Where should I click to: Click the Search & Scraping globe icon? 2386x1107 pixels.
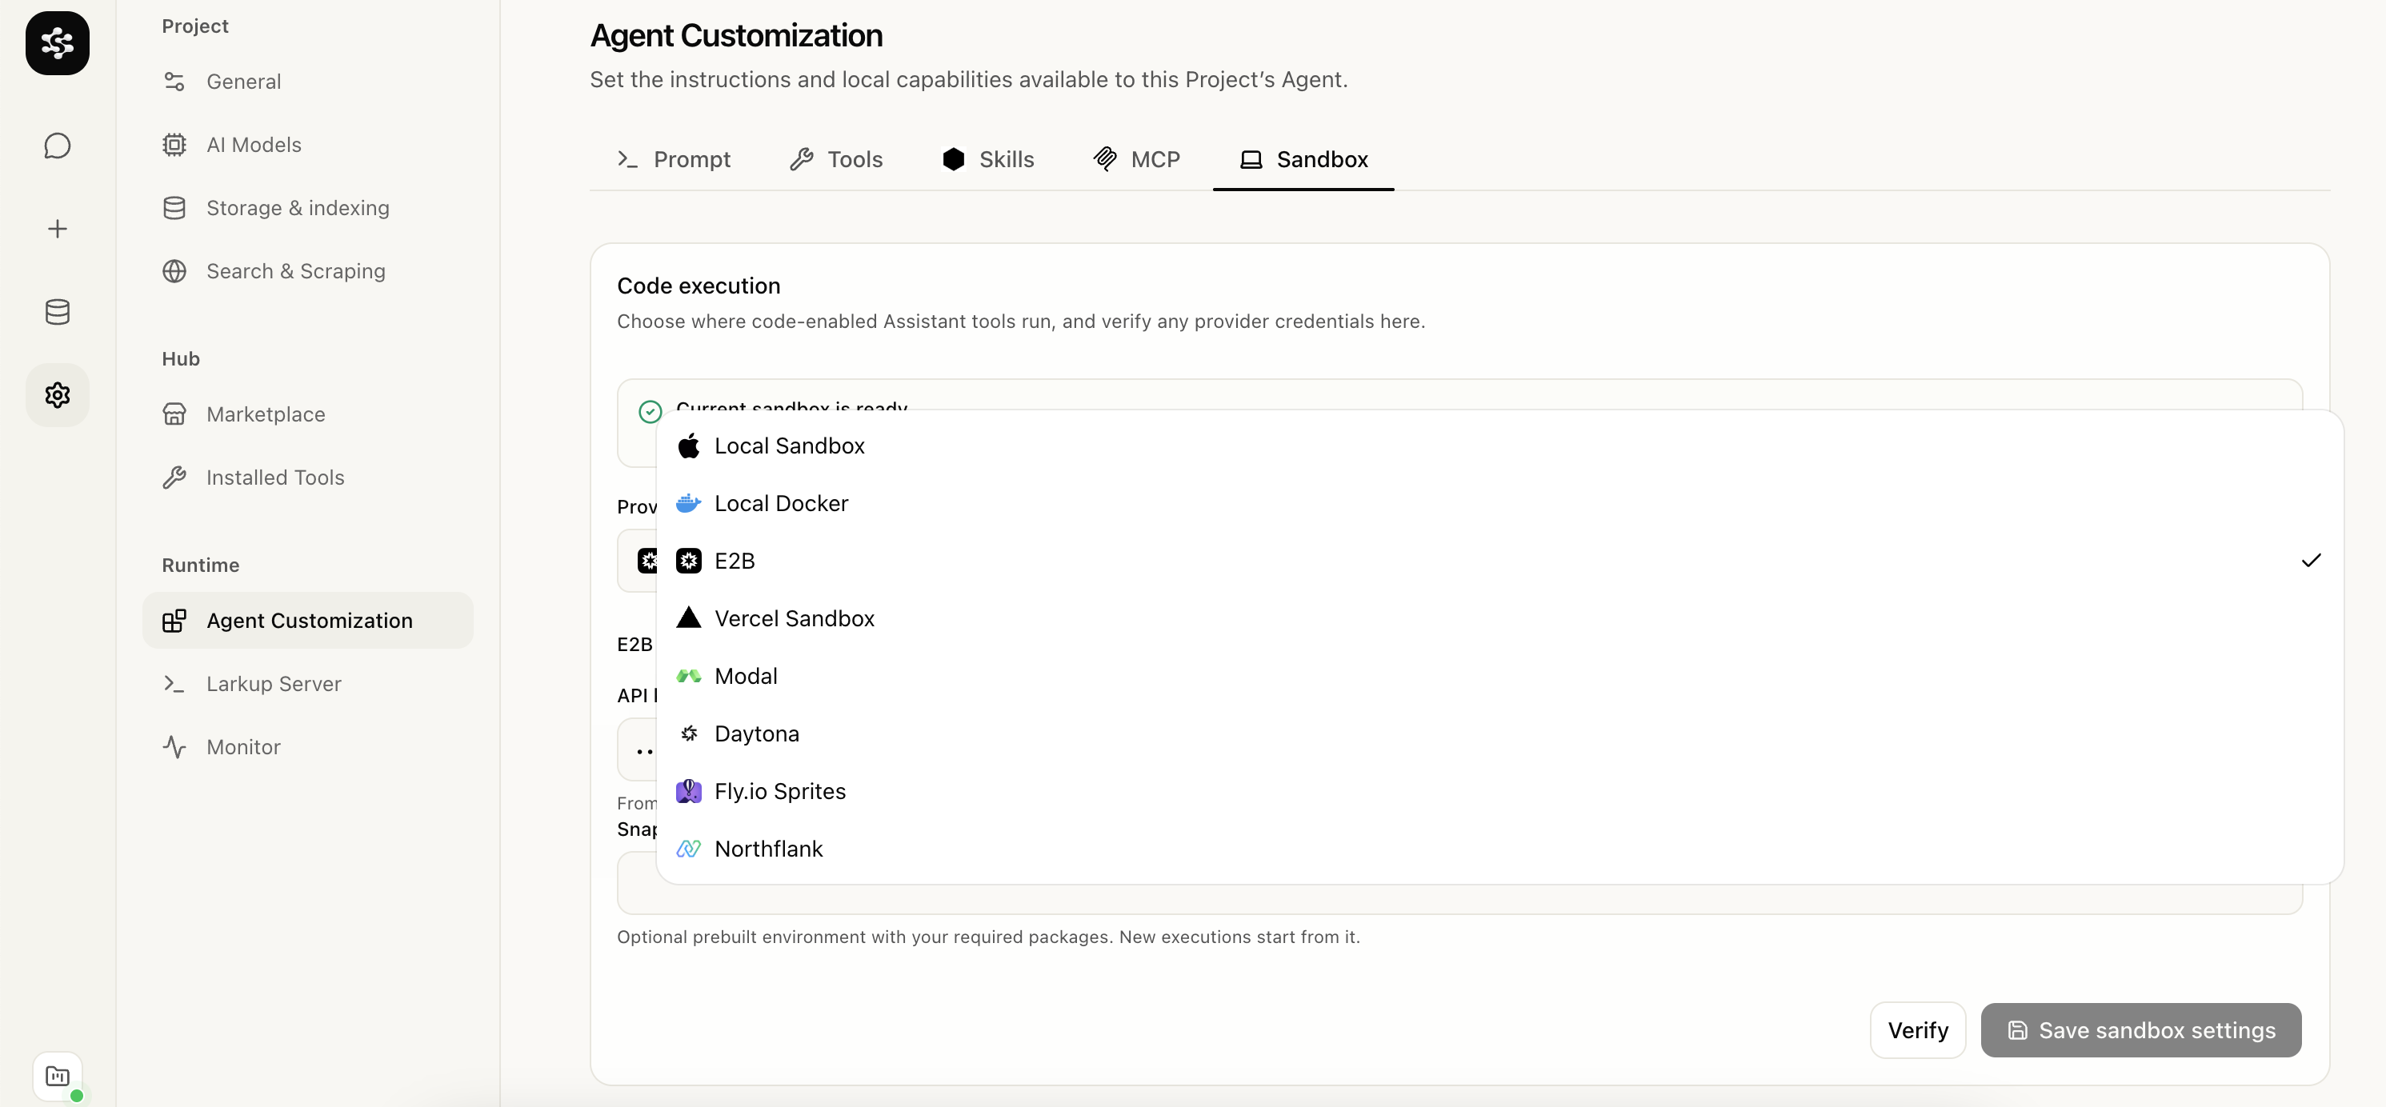coord(174,271)
